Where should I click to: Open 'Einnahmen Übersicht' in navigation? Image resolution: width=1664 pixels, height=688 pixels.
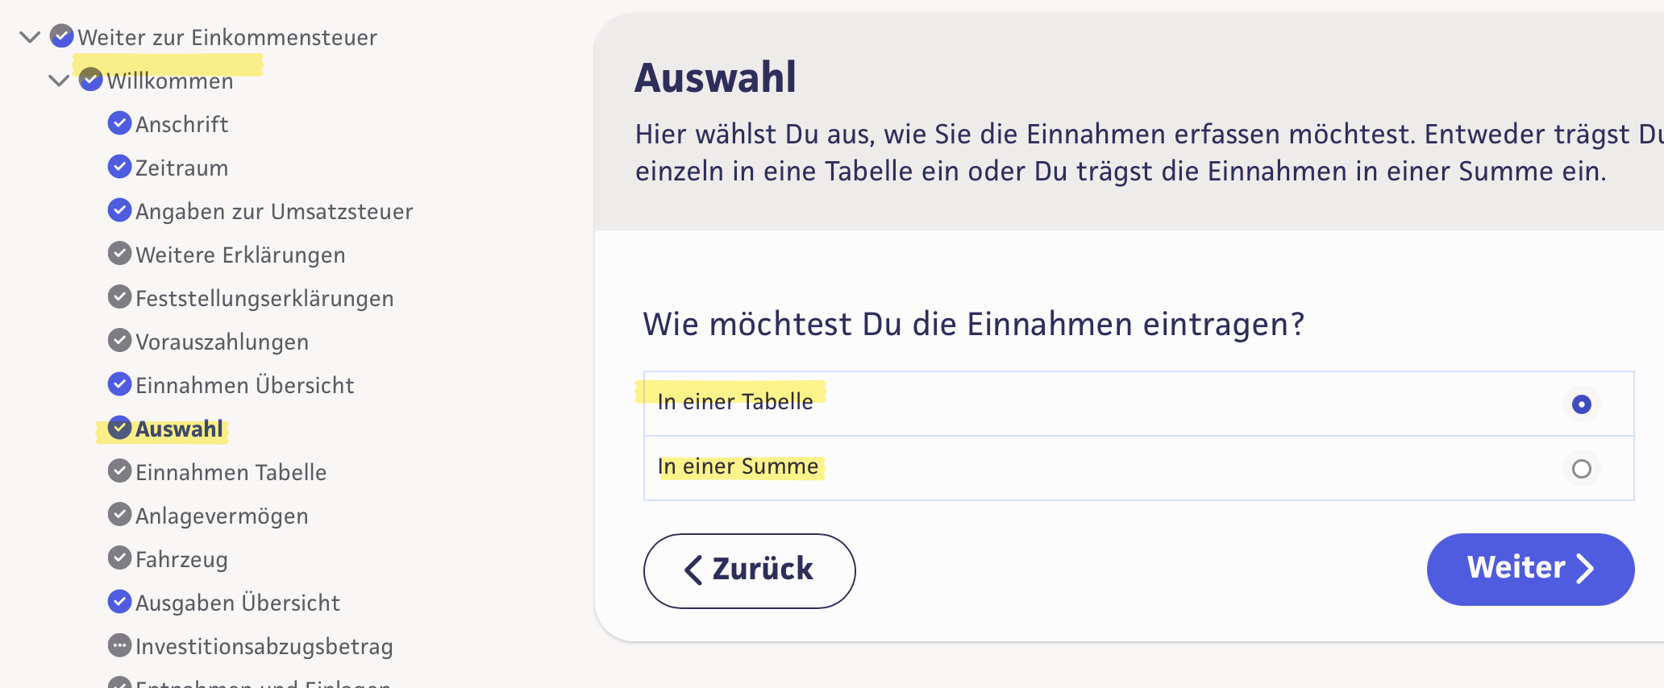tap(244, 385)
